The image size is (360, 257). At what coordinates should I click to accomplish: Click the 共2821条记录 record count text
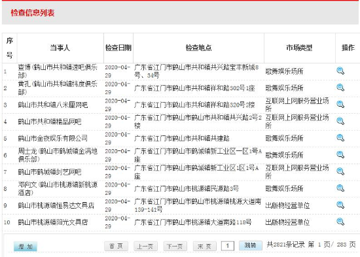pyautogui.click(x=286, y=245)
